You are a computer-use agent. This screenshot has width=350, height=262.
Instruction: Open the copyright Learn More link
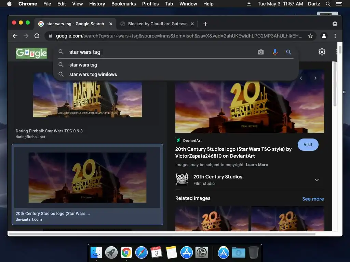click(x=257, y=165)
